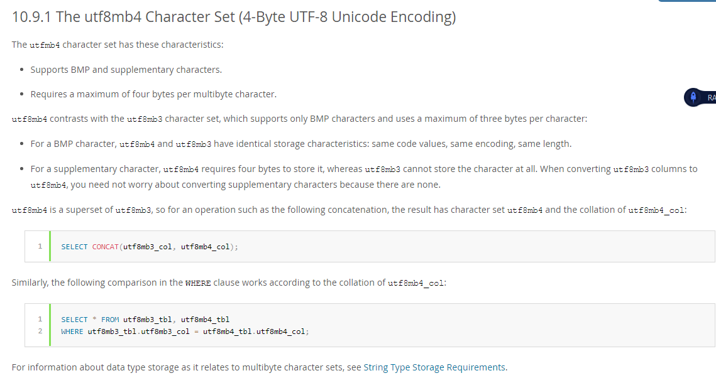
Task: Click the WHERE keyword in the code block
Action: pos(72,332)
